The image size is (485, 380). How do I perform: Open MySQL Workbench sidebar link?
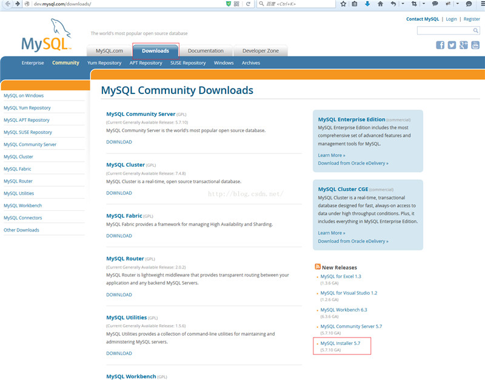coord(22,205)
